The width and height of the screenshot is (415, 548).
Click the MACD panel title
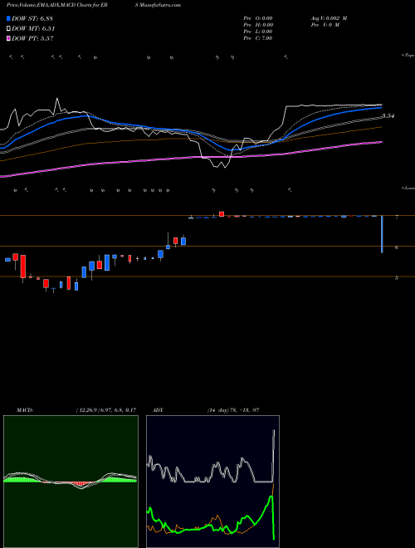click(x=25, y=410)
